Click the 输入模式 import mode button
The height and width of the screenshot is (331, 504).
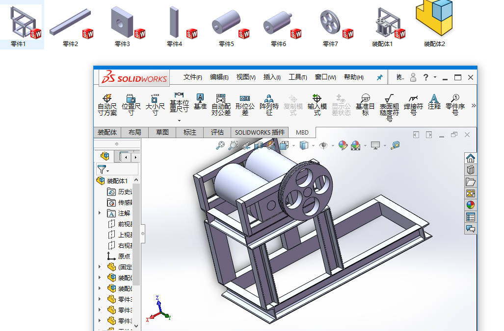pyautogui.click(x=317, y=105)
